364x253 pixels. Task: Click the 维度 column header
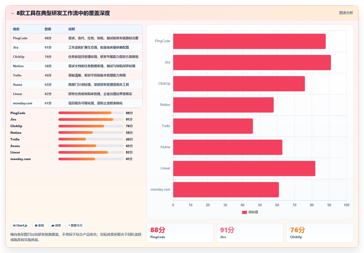[16, 29]
